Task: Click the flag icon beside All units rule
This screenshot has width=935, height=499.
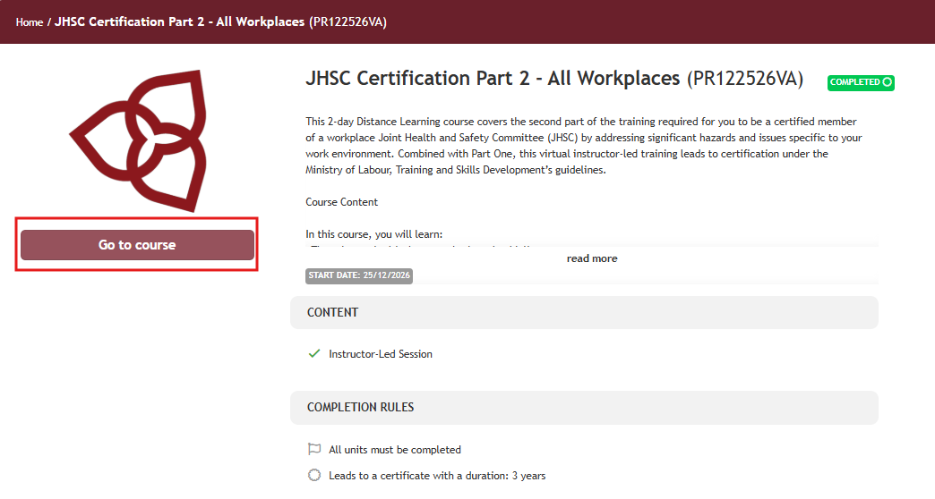Action: pyautogui.click(x=314, y=449)
